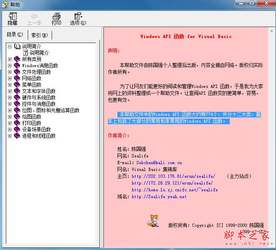This screenshot has height=250, width=276.
Task: Click the book icon next to 进程和线程函数
Action: tap(17, 136)
